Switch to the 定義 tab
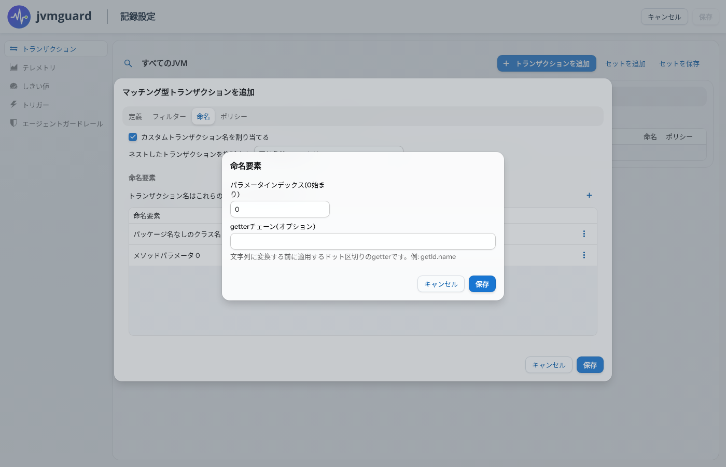726x467 pixels. pos(135,116)
